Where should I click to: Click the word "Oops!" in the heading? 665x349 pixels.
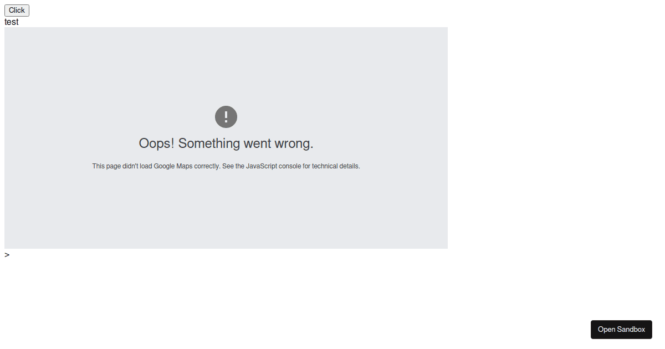pos(156,143)
